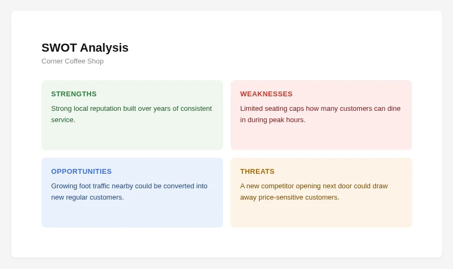Select the OPPORTUNITIES heading
This screenshot has width=453, height=269.
(x=81, y=172)
